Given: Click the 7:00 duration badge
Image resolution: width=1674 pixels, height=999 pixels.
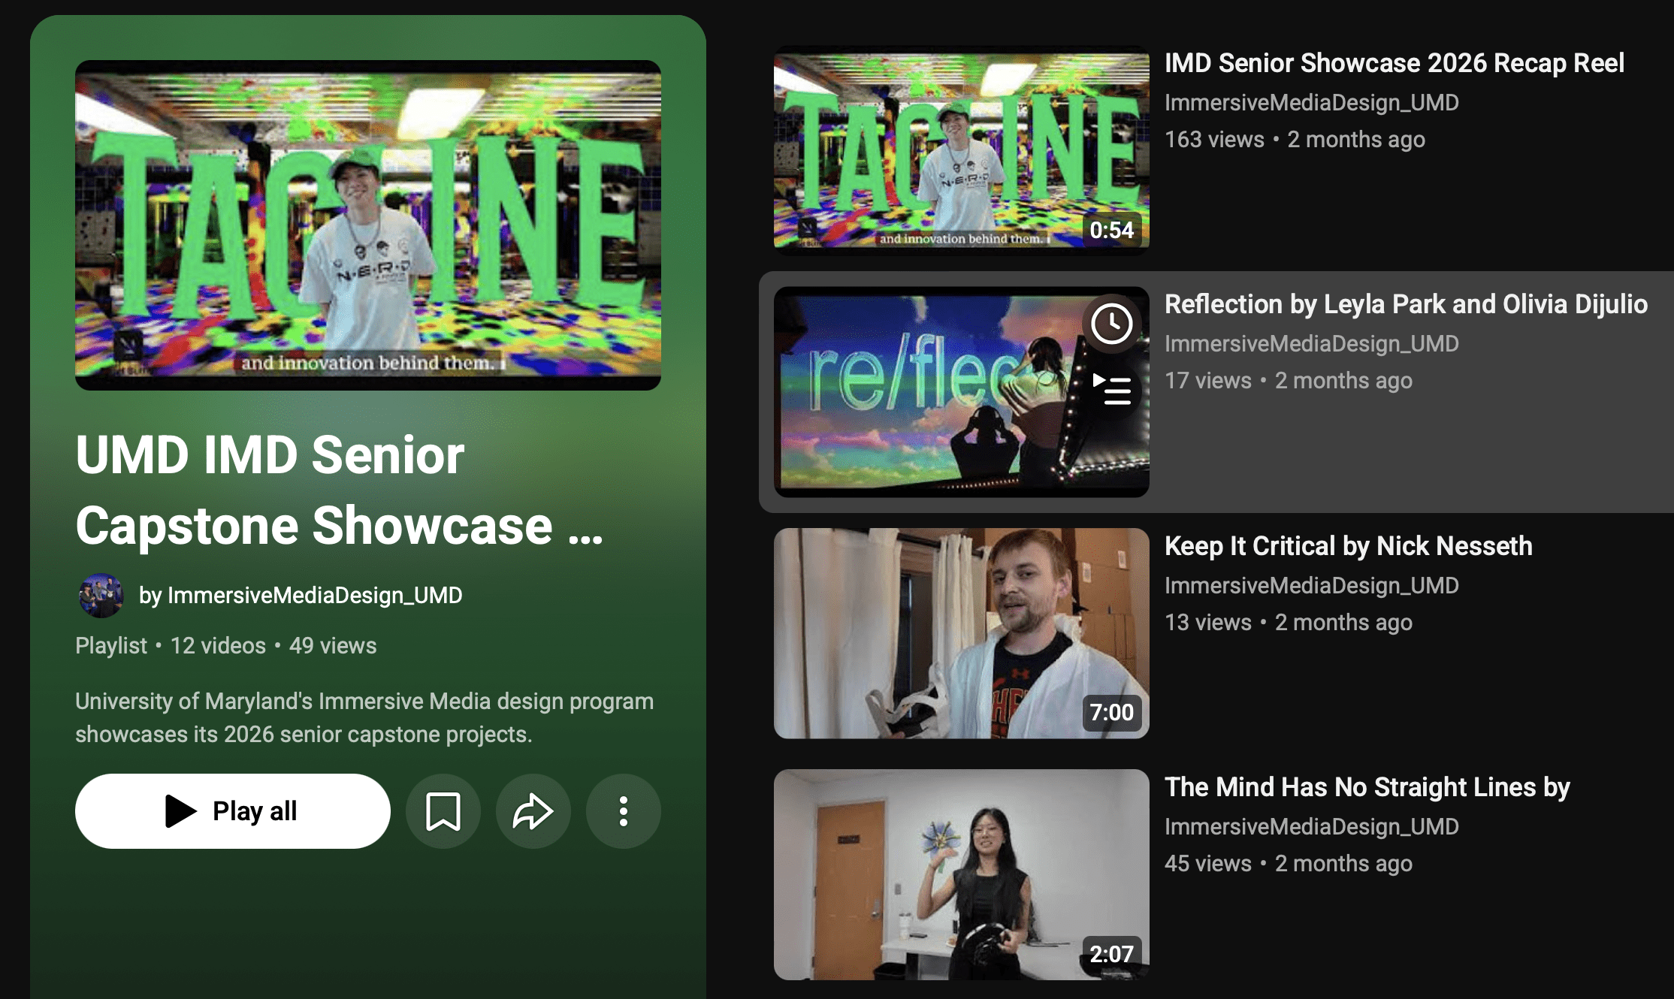Looking at the screenshot, I should click(x=1112, y=712).
